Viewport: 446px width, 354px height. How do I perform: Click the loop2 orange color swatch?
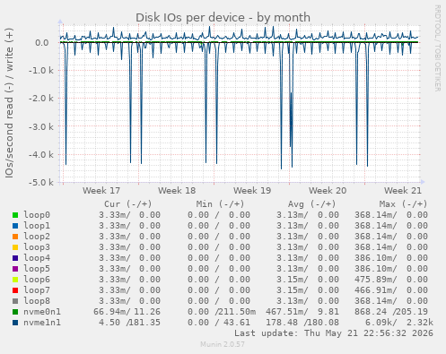pyautogui.click(x=15, y=237)
